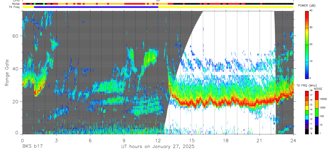The image size is (330, 152).
Task: Select the purple swatch in the TX FRQ scale
Action: click(307, 127)
